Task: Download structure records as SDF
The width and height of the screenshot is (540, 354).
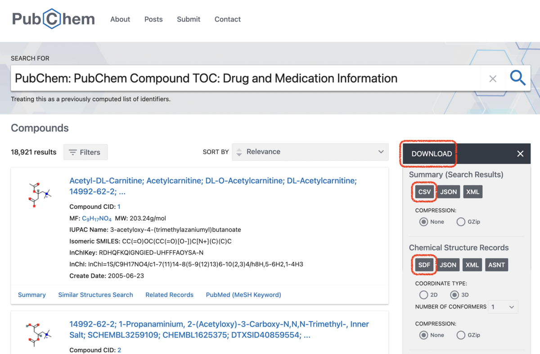Action: (x=424, y=265)
